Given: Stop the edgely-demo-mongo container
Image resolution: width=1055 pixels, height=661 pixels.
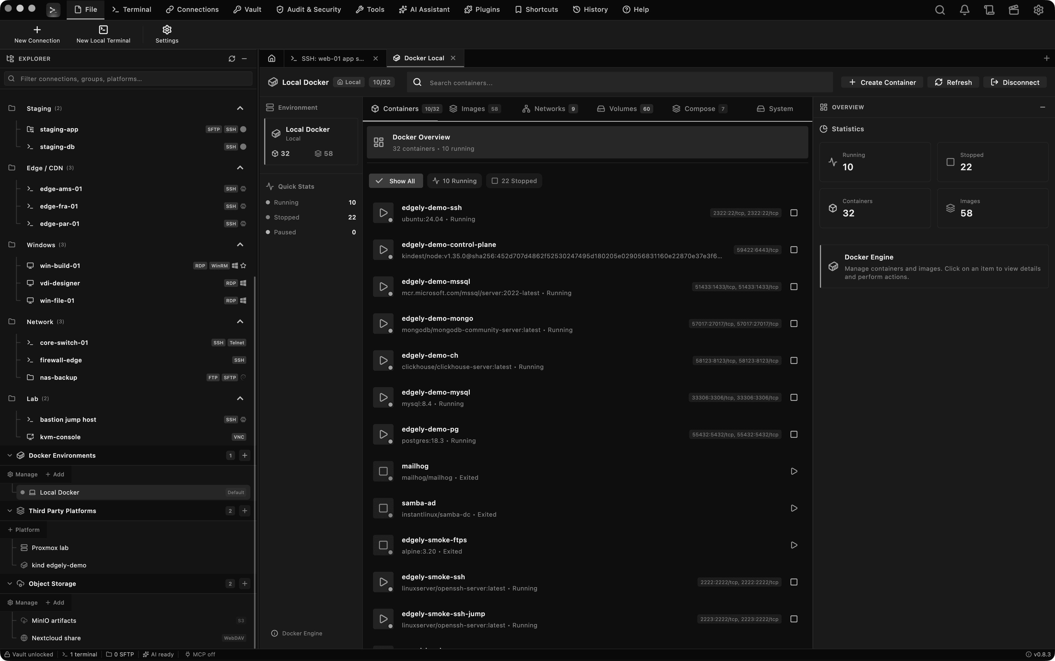Looking at the screenshot, I should (x=794, y=324).
